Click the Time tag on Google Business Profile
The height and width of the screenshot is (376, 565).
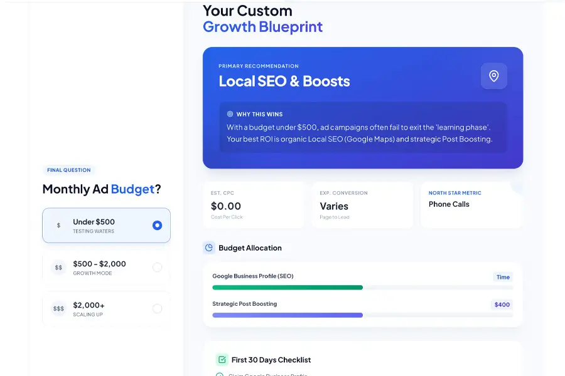coord(503,277)
